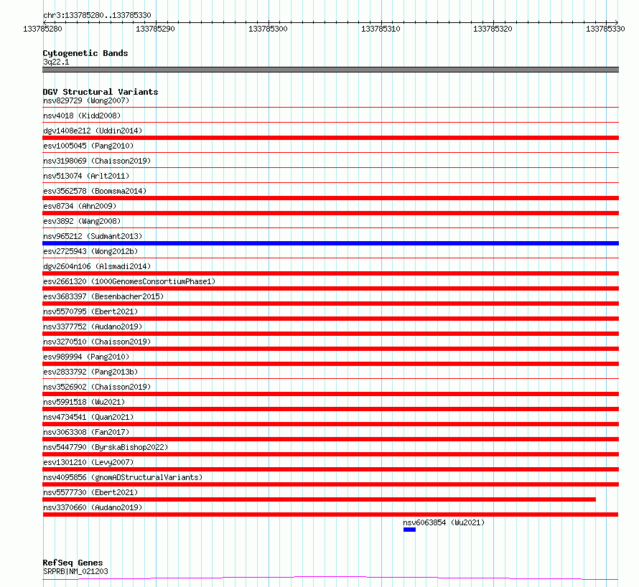Viewport: 639px width, 587px height.
Task: Open esv3562578 (Boomsma2014) variant details
Action: [x=95, y=191]
